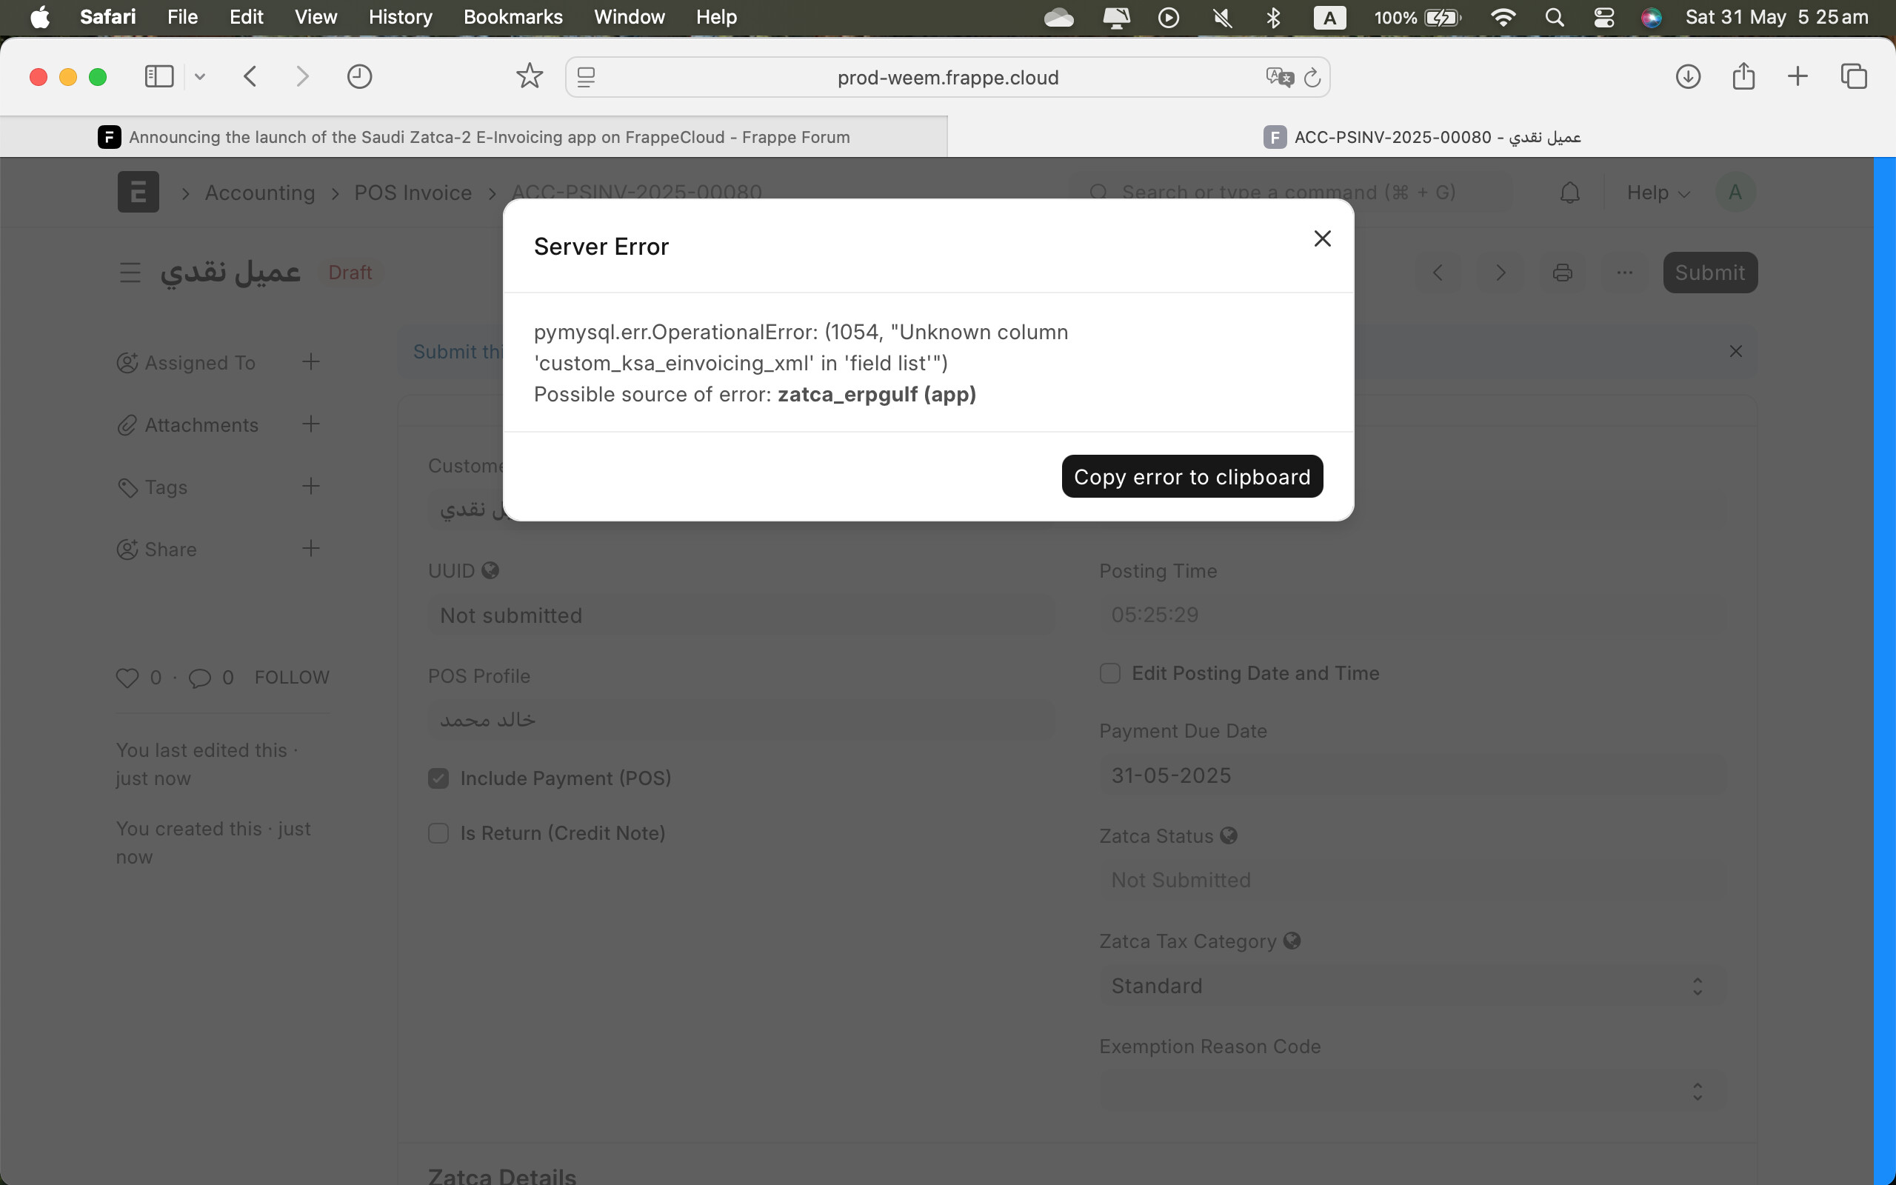Toggle Is Return (Credit Note) checkbox
Screen dimensions: 1896x1185
[x=438, y=833]
